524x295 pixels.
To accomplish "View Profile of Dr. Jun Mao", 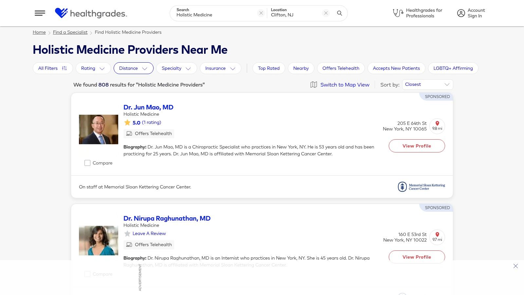I will tap(417, 146).
